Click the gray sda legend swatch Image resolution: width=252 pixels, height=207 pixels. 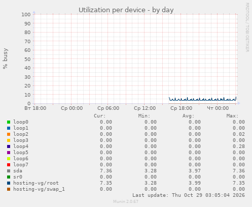click(x=9, y=171)
